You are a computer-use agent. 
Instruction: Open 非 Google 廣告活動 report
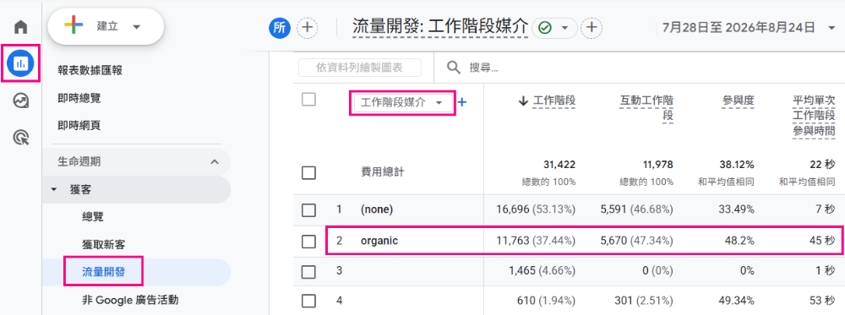point(130,300)
